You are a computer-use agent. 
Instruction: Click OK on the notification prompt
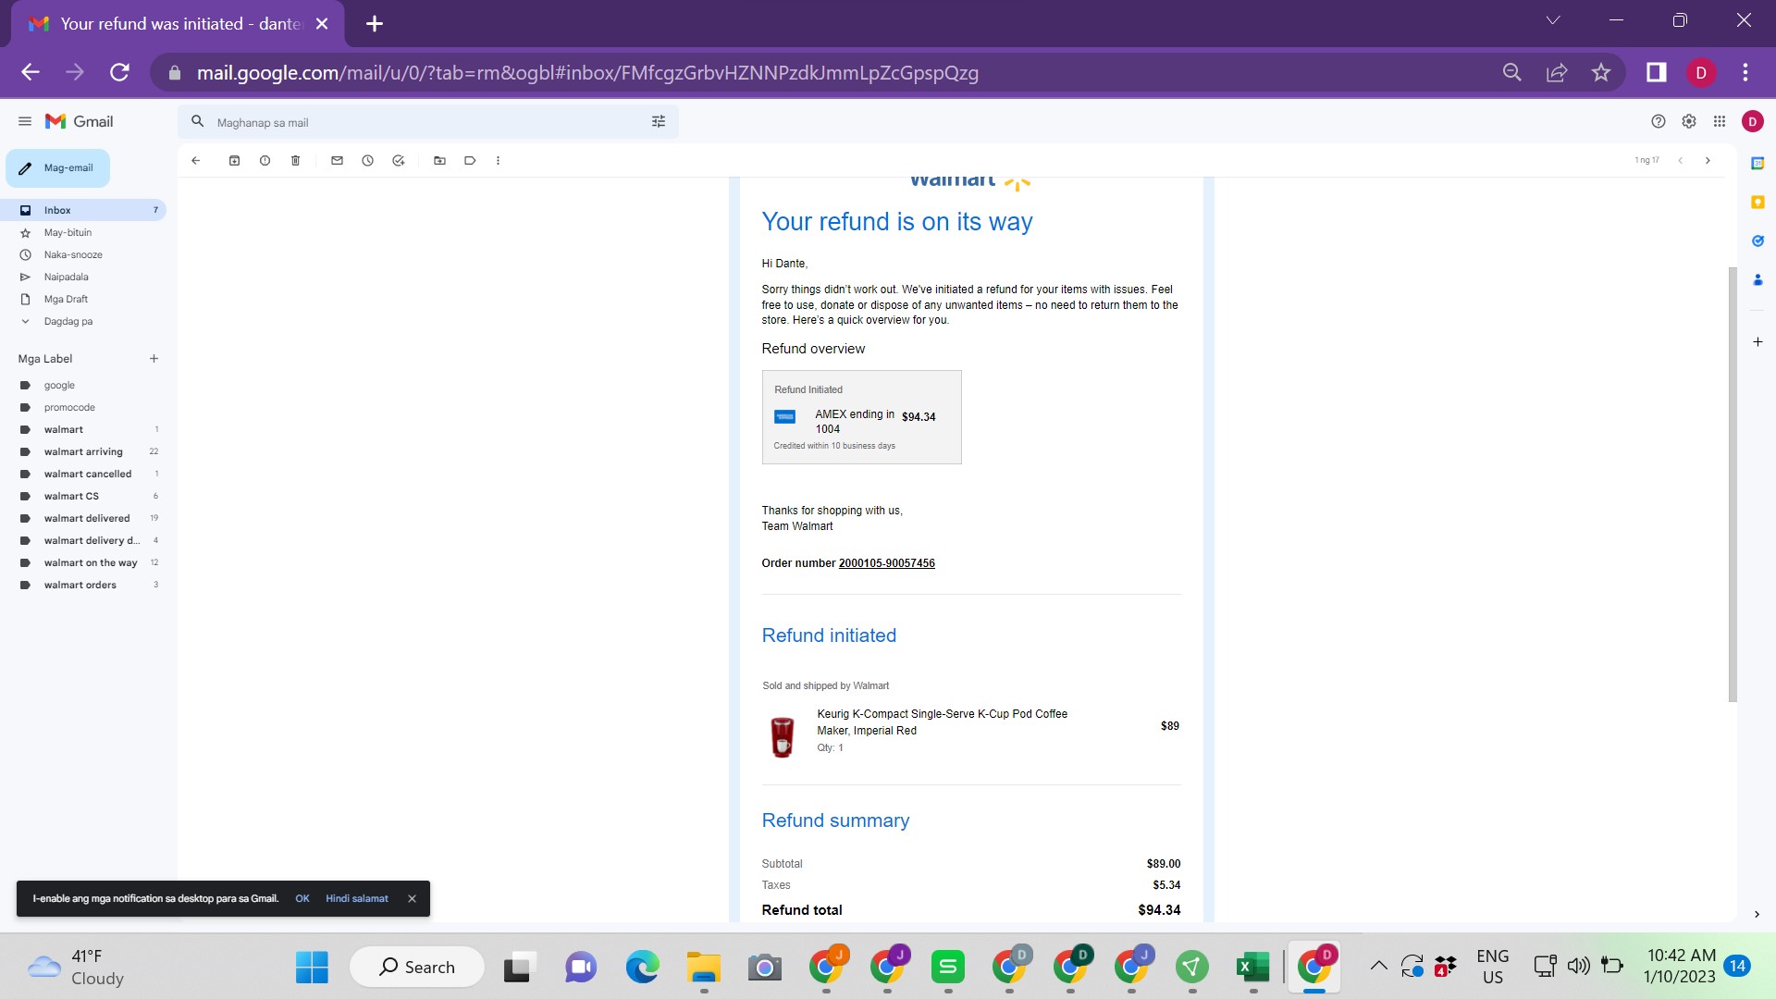302,899
